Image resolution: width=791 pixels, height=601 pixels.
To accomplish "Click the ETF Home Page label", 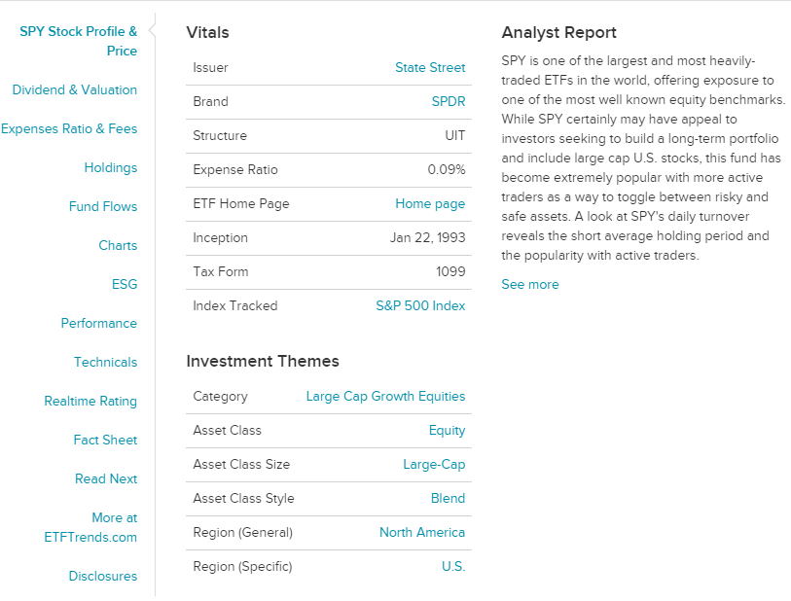I will [x=241, y=203].
